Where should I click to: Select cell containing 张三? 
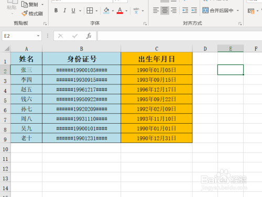coord(26,70)
